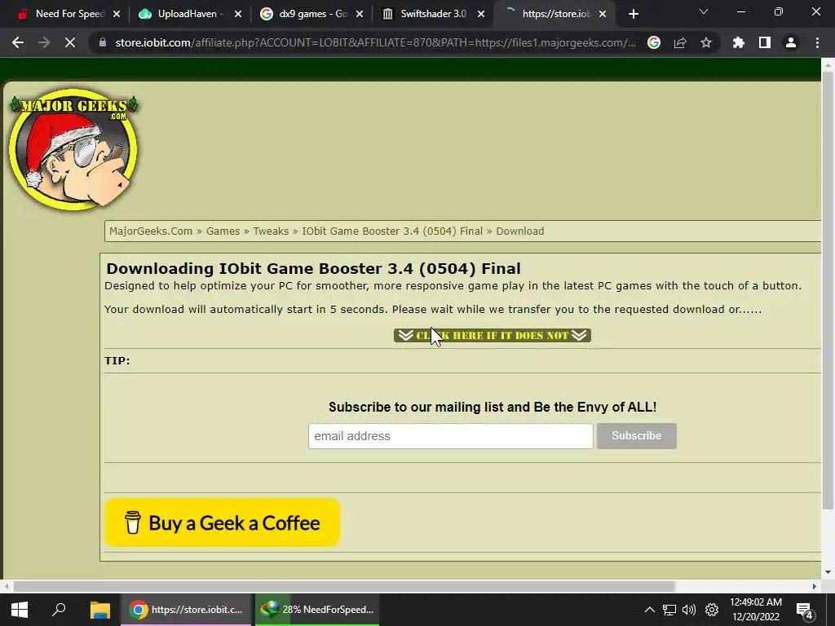Viewport: 835px width, 626px height.
Task: Click scroll down arrow on vertical bar
Action: (x=828, y=572)
